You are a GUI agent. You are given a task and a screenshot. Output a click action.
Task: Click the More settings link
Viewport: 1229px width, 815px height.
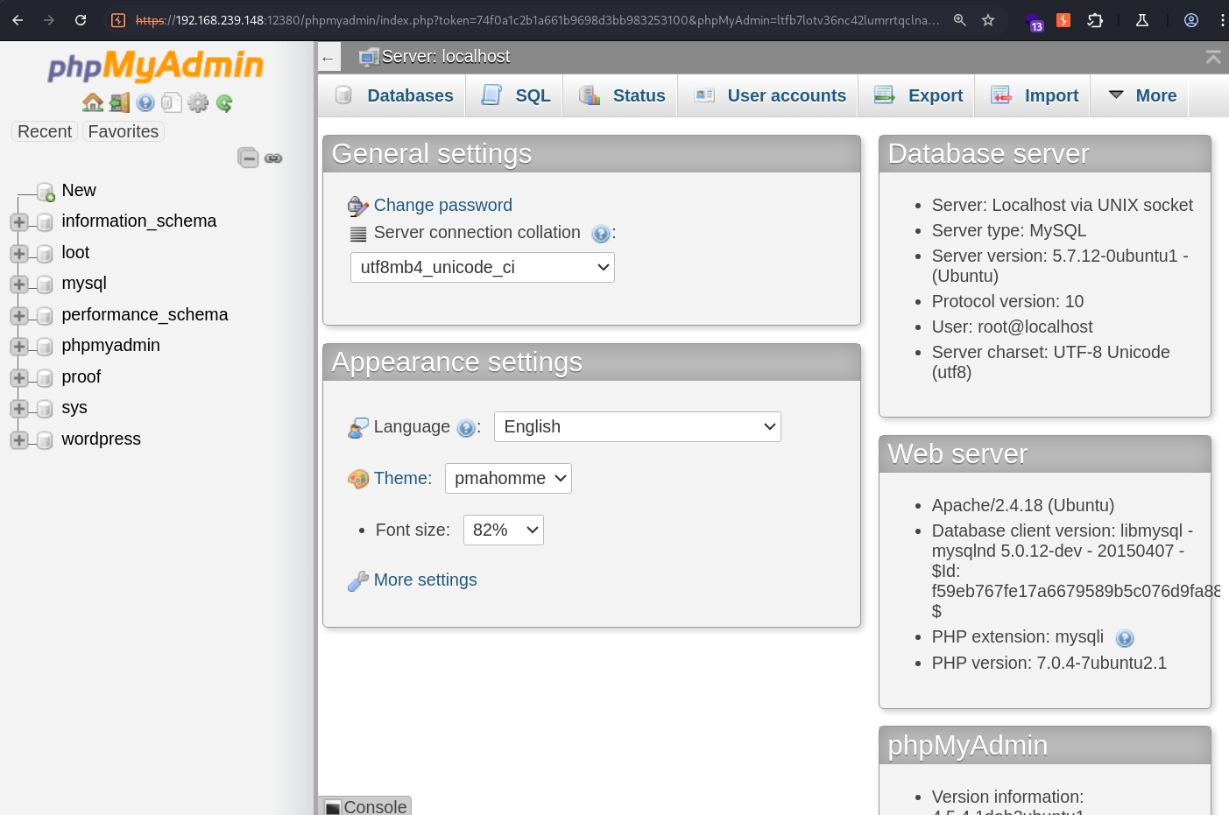[x=426, y=580]
